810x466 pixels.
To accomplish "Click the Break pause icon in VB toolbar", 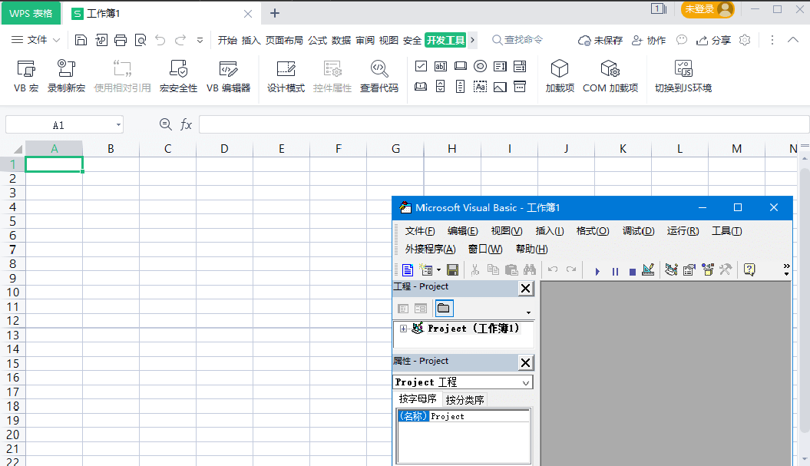I will [615, 271].
